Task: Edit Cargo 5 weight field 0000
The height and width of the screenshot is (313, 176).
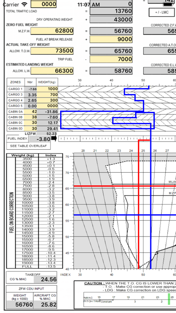Action: (48, 106)
